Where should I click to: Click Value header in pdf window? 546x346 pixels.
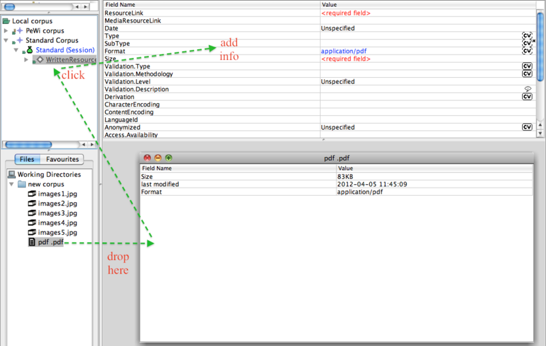tap(435, 168)
